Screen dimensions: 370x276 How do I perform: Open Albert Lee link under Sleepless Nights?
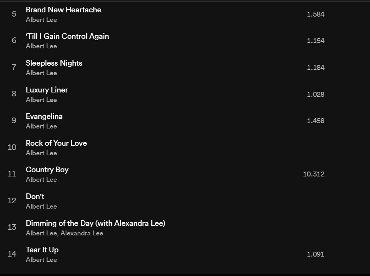click(x=41, y=73)
